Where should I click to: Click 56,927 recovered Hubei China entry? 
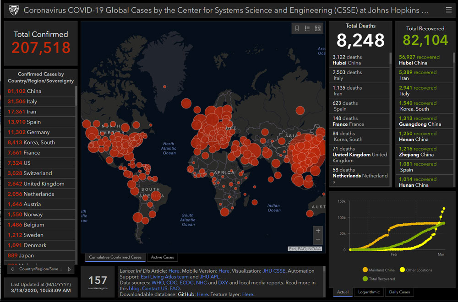pyautogui.click(x=425, y=60)
